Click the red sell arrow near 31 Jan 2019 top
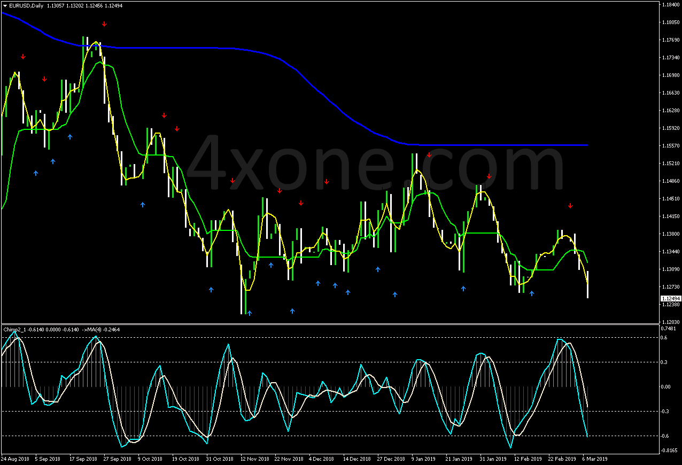 488,175
